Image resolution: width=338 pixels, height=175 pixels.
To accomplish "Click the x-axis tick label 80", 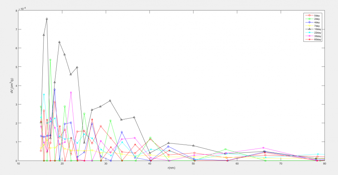I will click(324, 164).
